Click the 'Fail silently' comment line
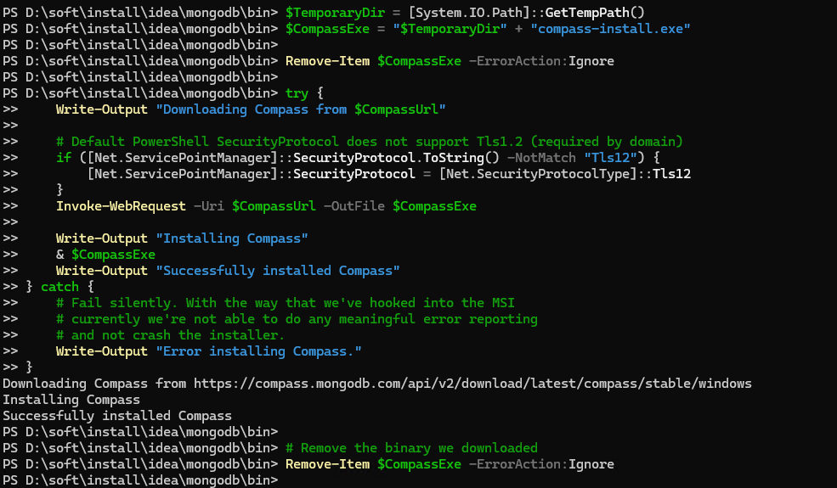Image resolution: width=837 pixels, height=488 pixels. tap(286, 303)
